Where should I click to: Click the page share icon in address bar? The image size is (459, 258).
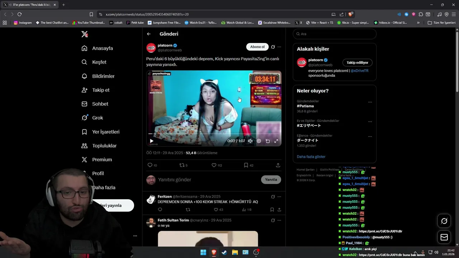click(342, 14)
